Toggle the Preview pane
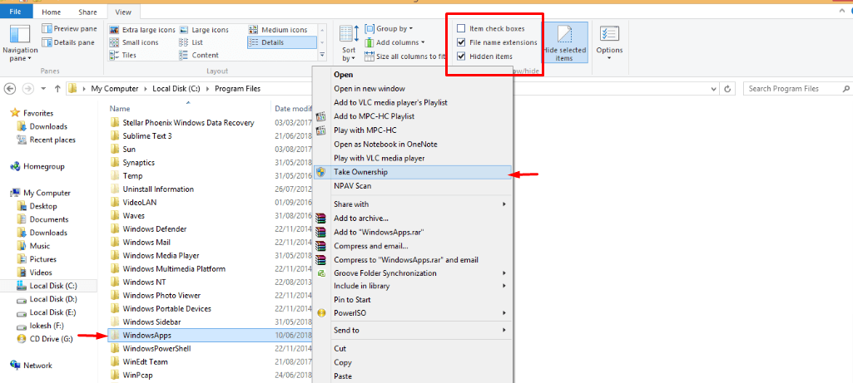This screenshot has width=853, height=383. pos(69,29)
